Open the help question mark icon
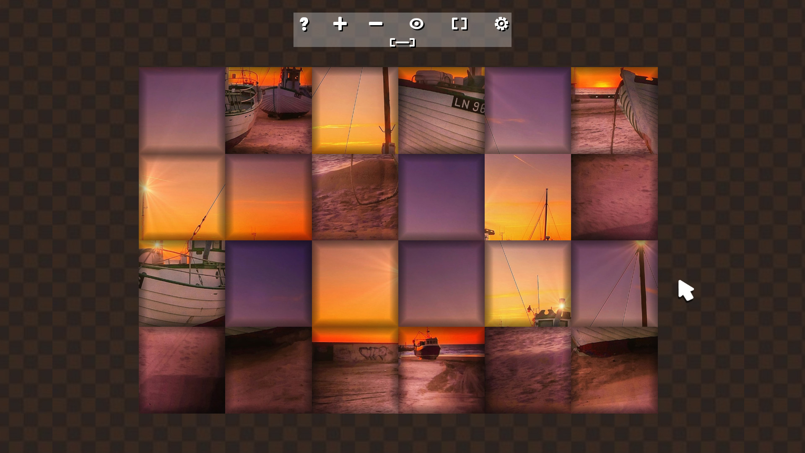This screenshot has height=453, width=805. (x=304, y=24)
